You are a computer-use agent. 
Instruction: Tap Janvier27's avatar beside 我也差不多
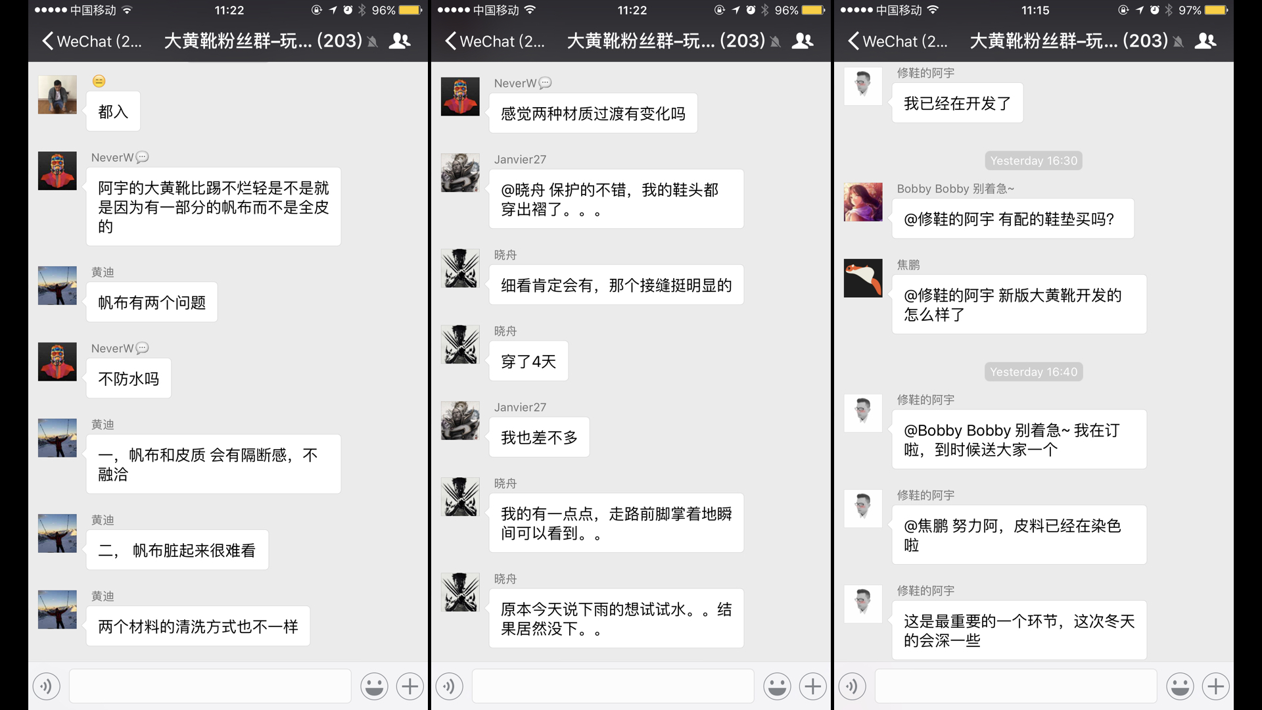[x=460, y=421]
